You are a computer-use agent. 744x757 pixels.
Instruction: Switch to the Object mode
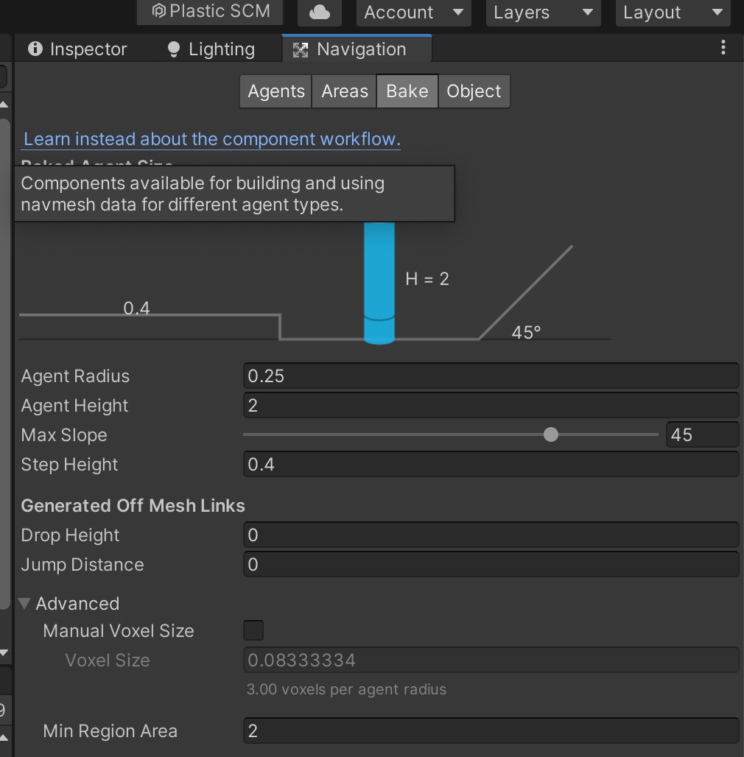click(474, 91)
